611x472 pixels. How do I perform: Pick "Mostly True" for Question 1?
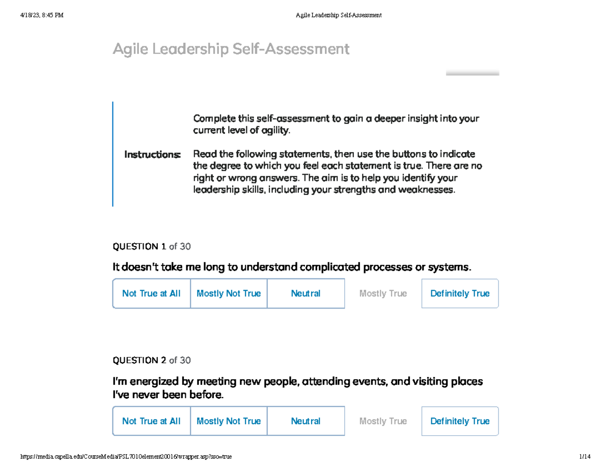click(x=382, y=293)
